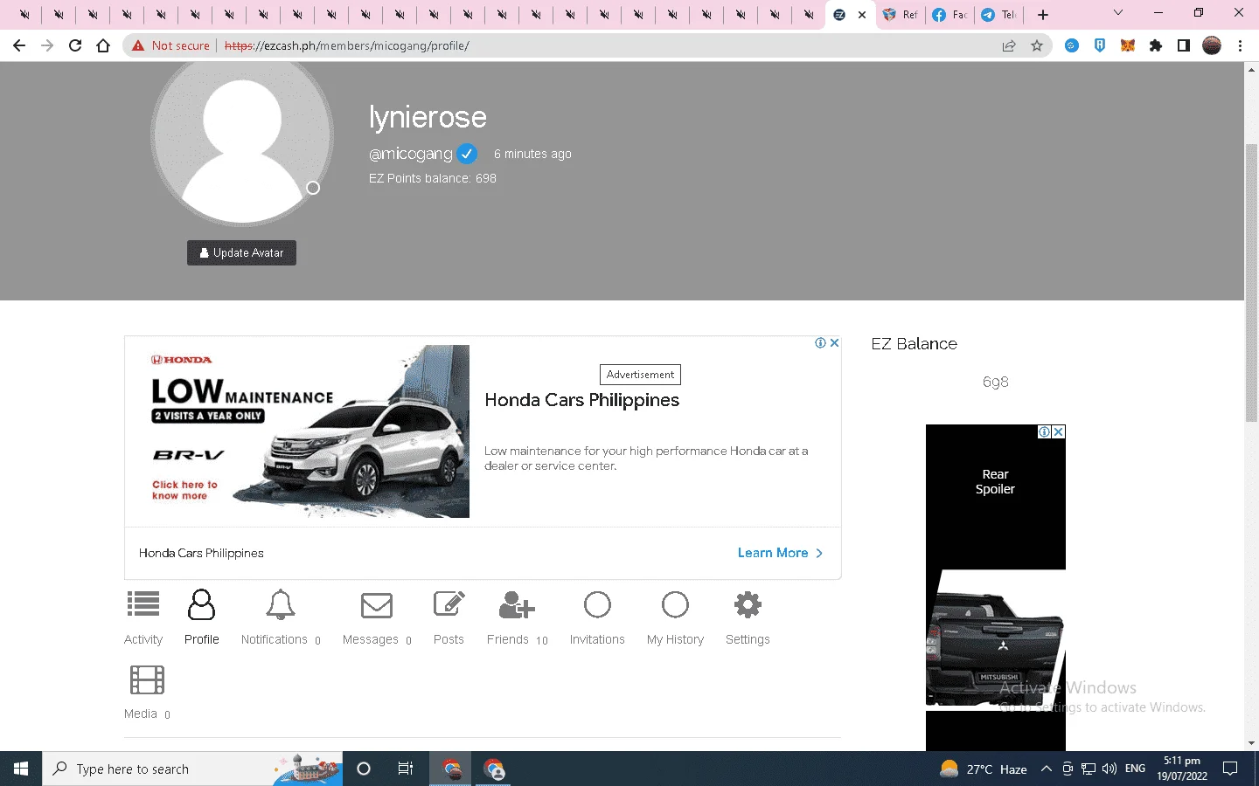This screenshot has width=1259, height=786.
Task: Click the @micogang username
Action: [410, 154]
